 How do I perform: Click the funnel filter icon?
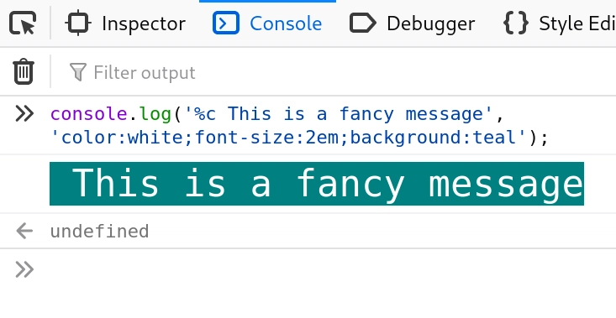point(78,72)
